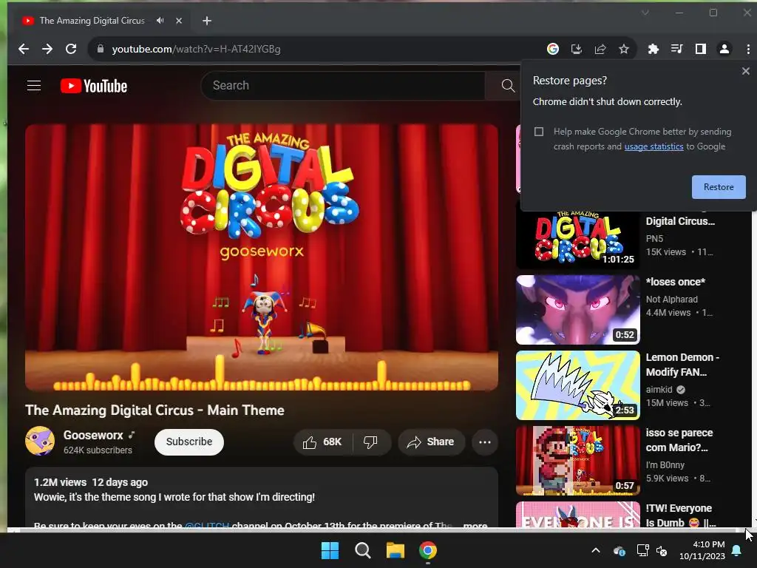Dislike this video
This screenshot has height=568, width=757.
click(371, 442)
